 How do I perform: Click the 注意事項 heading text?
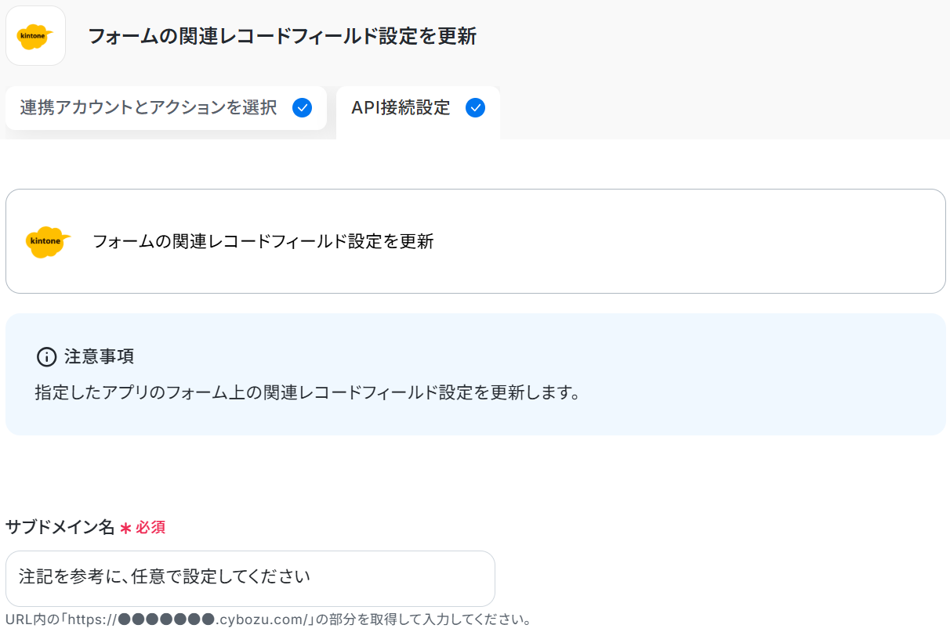(99, 357)
